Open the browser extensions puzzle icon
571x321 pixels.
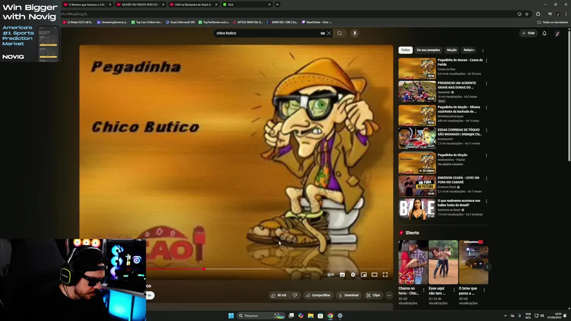tap(538, 14)
